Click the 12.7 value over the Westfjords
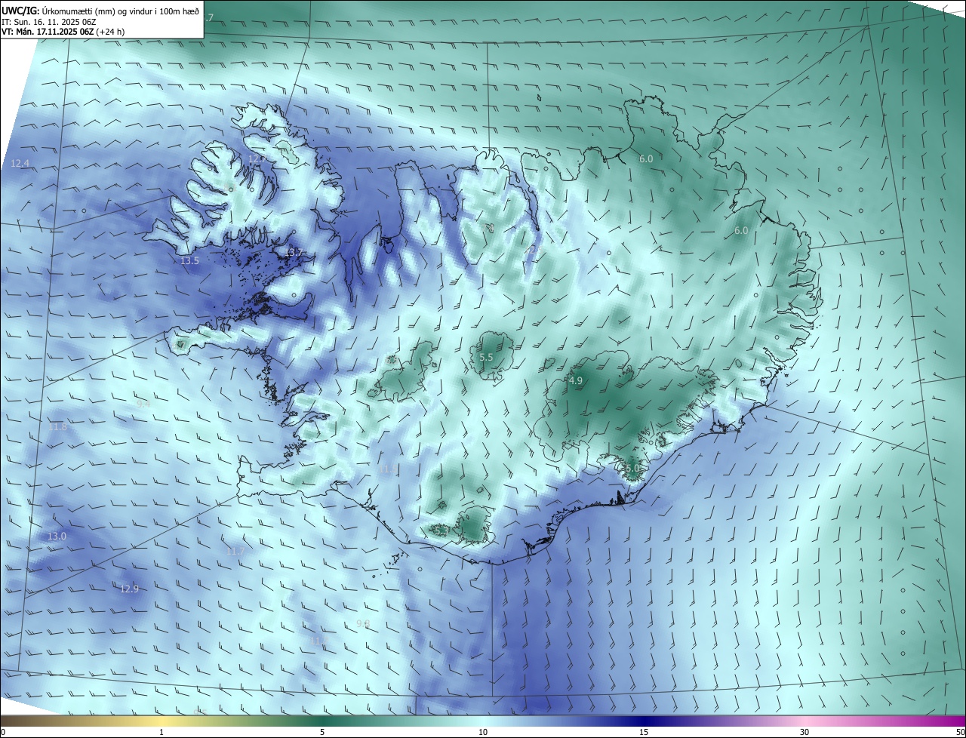This screenshot has width=966, height=738. point(257,160)
